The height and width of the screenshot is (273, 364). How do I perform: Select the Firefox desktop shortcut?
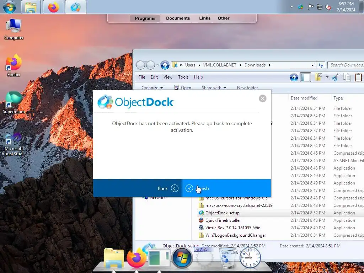tap(14, 66)
